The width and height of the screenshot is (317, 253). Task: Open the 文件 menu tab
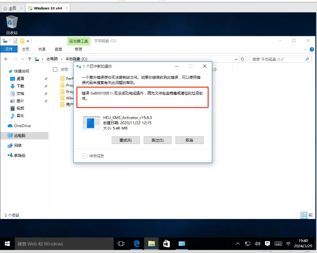(9, 49)
